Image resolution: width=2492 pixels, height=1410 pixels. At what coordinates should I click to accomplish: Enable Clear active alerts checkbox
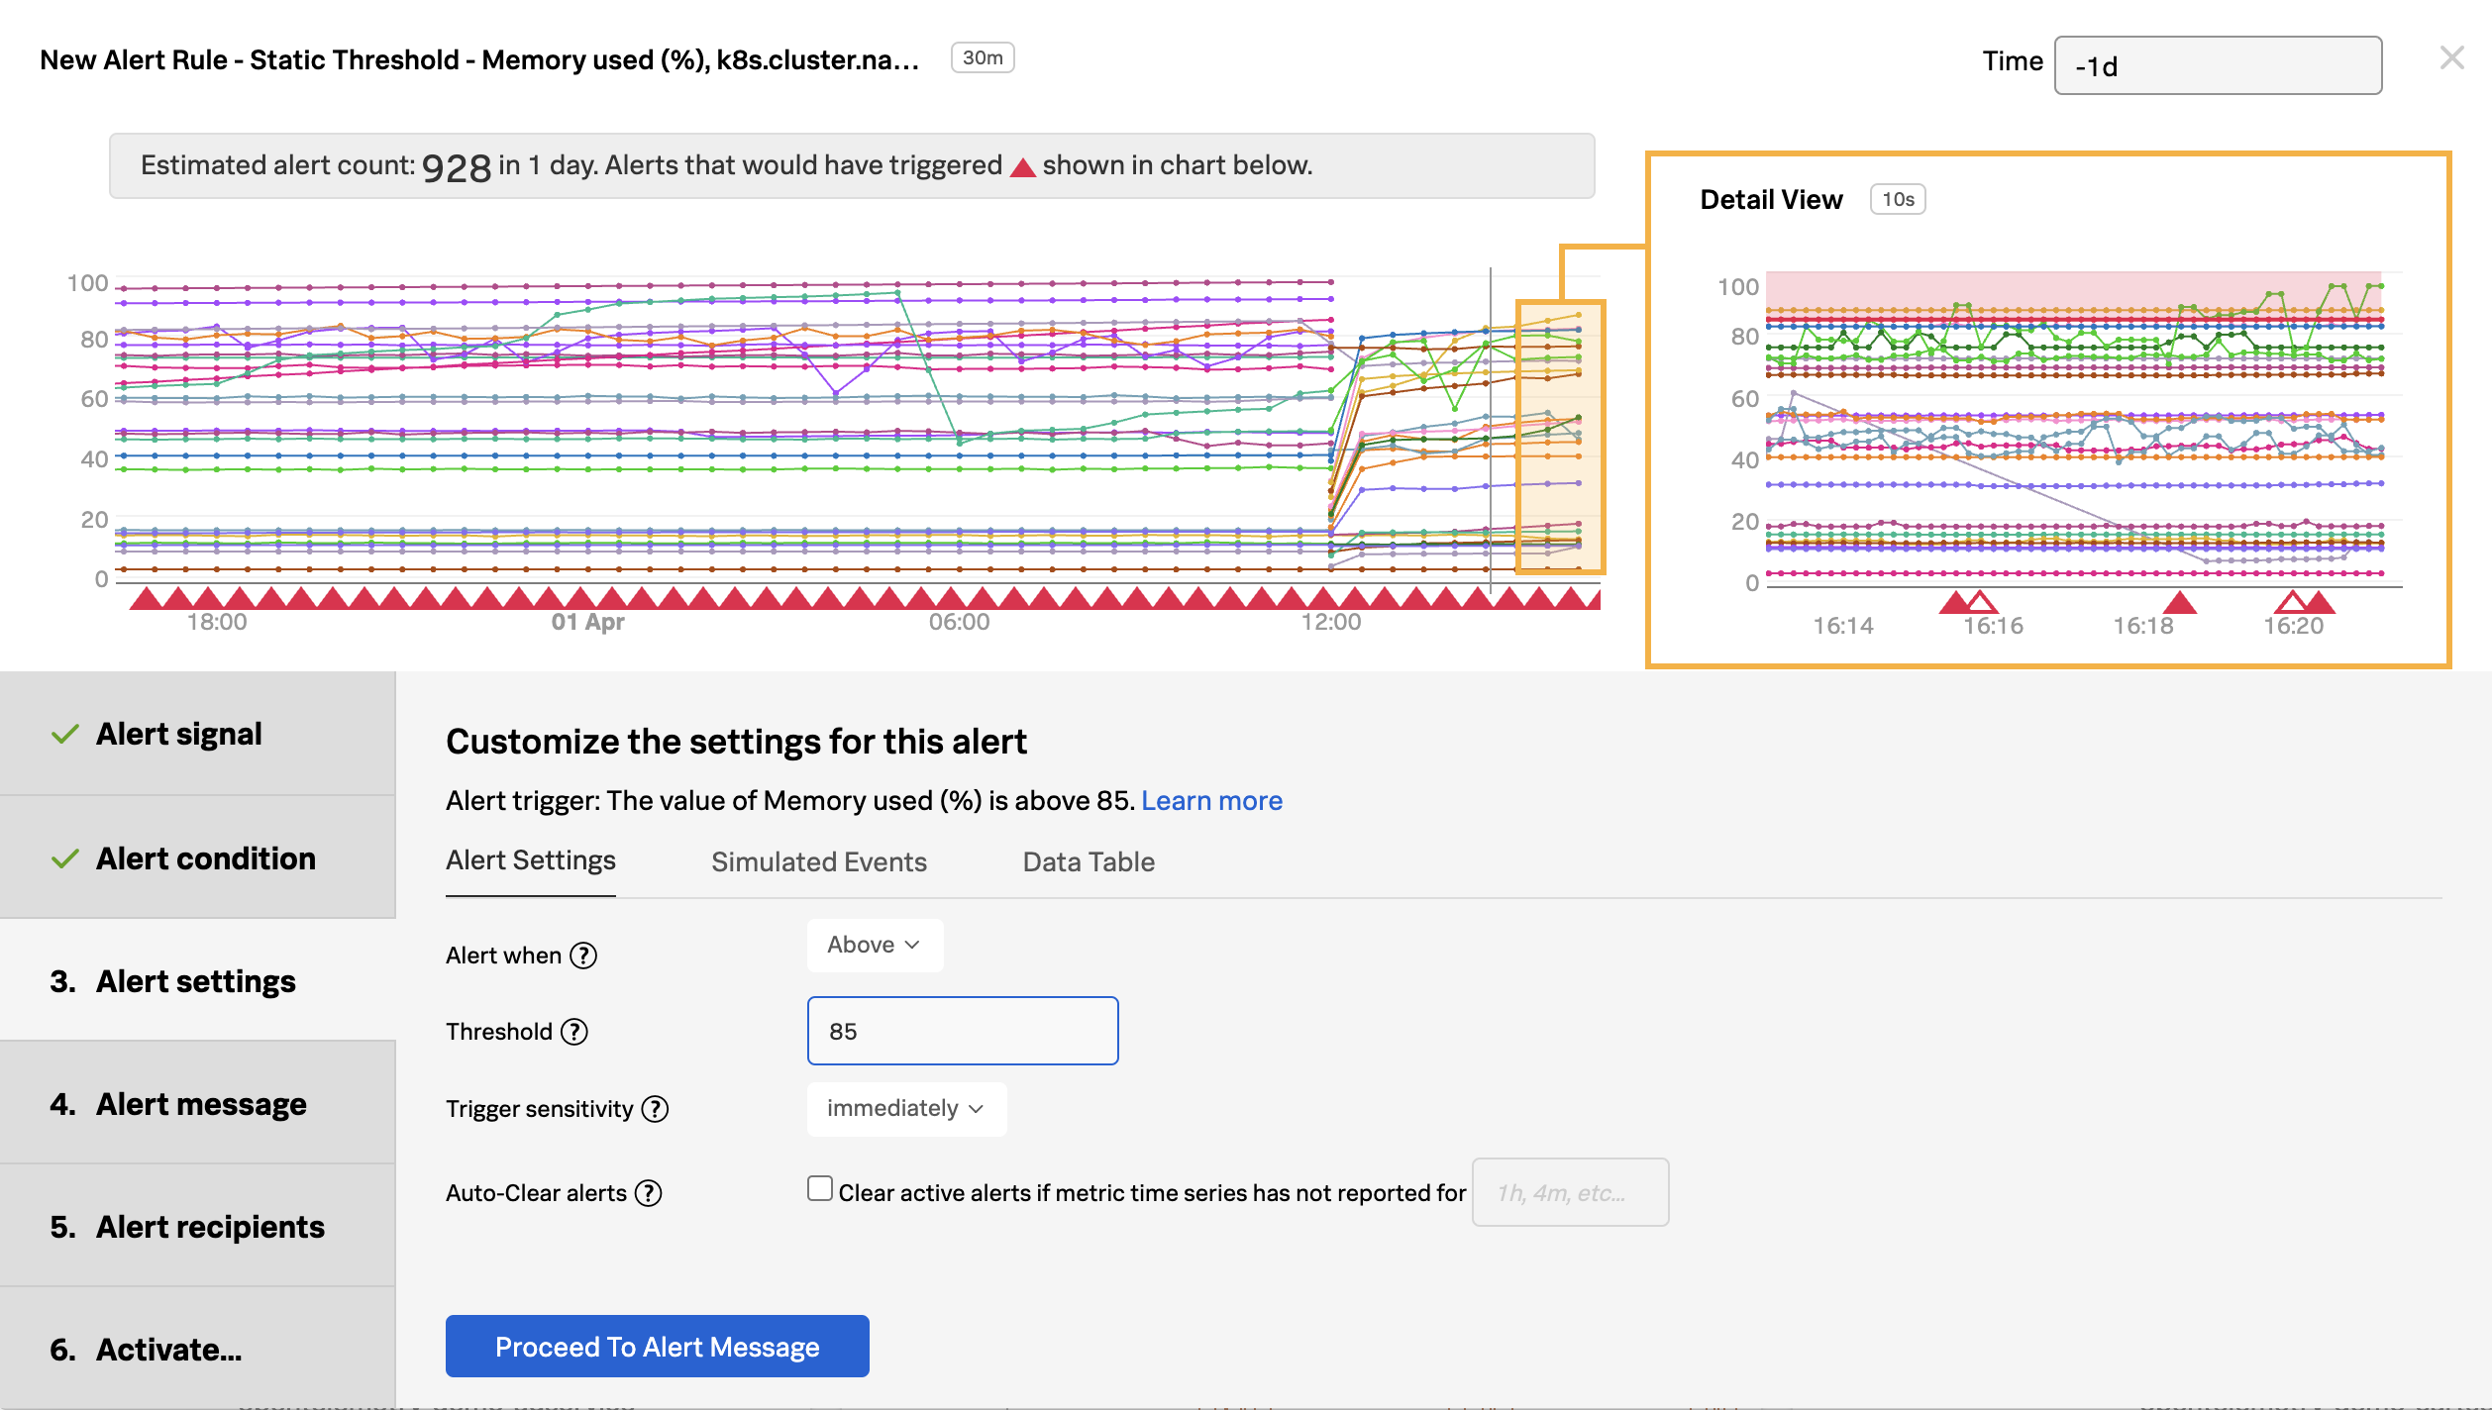[x=820, y=1188]
